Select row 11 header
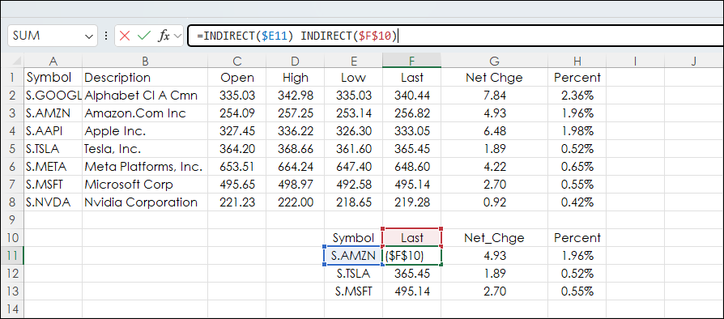 coord(12,255)
